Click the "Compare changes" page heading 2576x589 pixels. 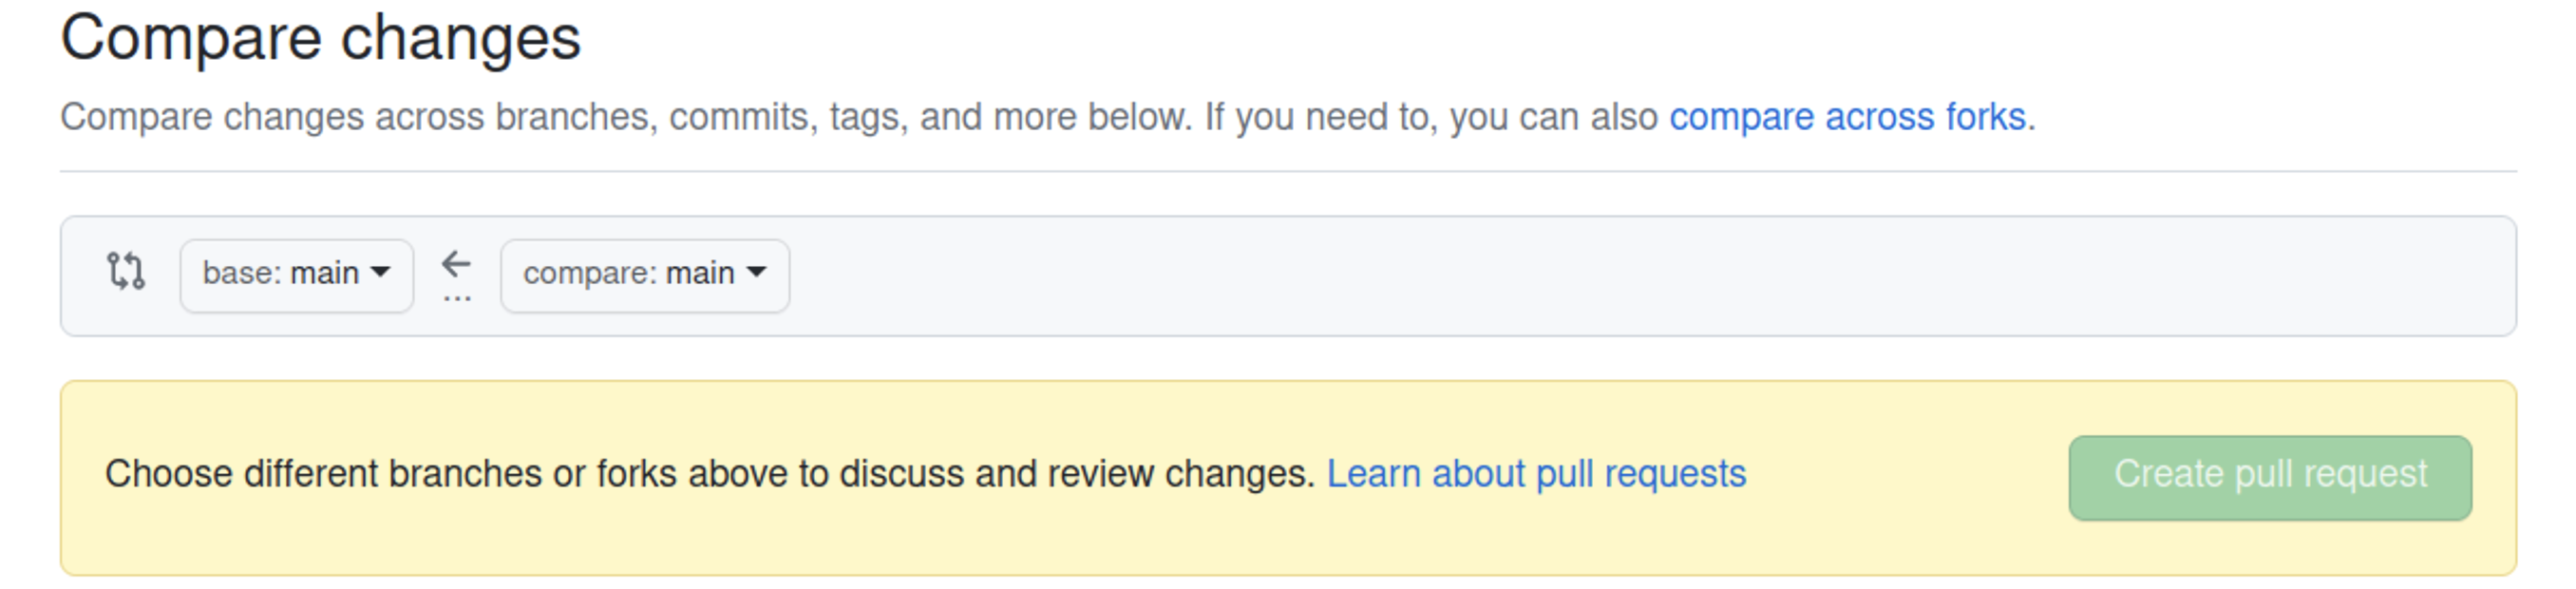[320, 38]
